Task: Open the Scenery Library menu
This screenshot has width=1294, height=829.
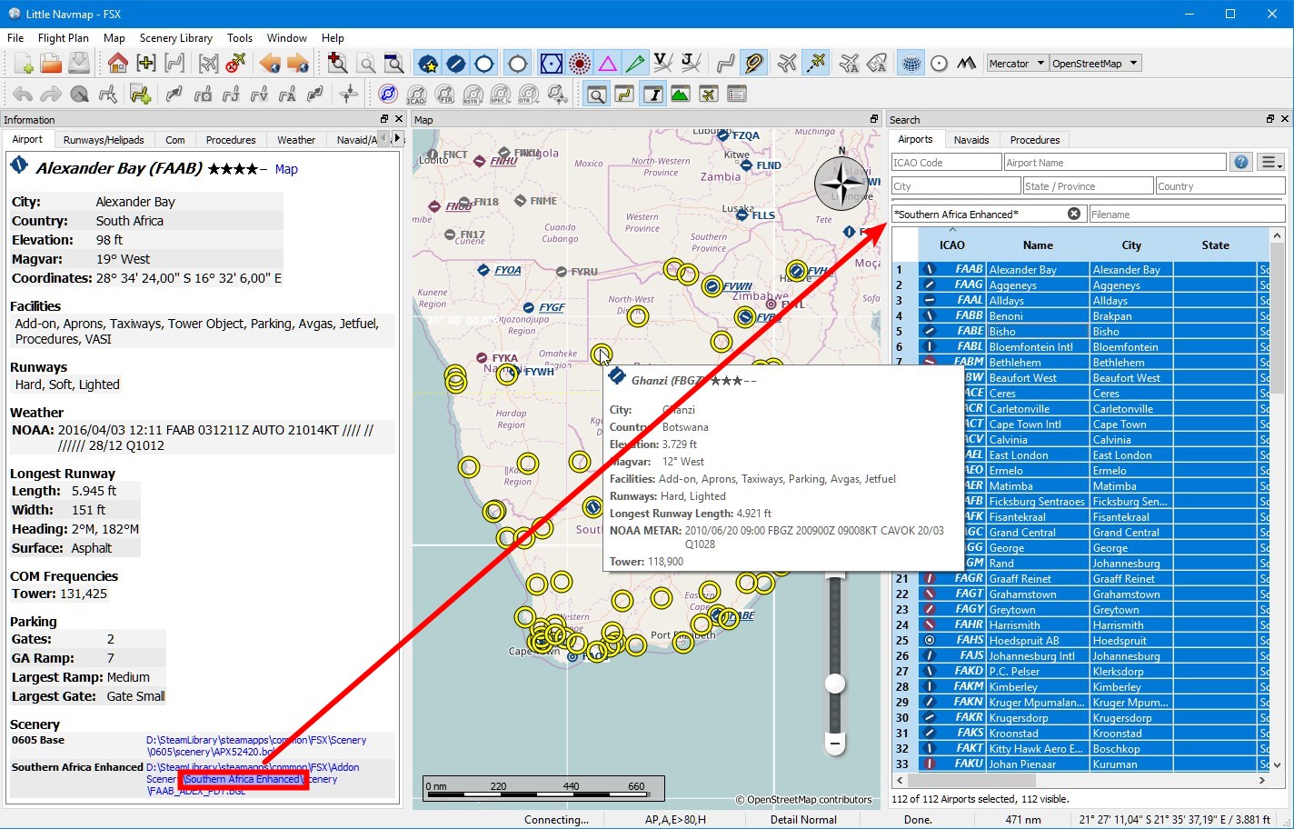Action: [x=175, y=38]
